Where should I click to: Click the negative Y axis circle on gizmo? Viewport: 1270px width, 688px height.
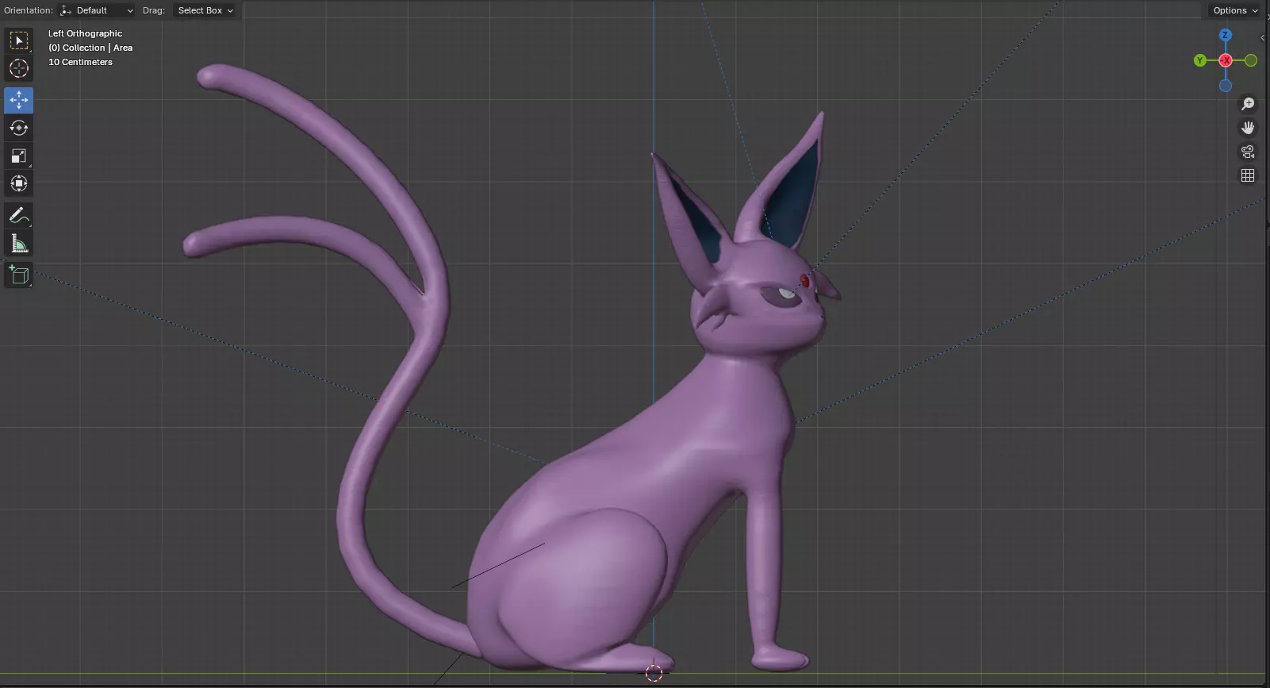pos(1251,60)
